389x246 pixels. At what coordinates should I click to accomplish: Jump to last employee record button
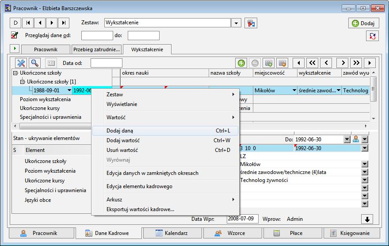coord(64,23)
